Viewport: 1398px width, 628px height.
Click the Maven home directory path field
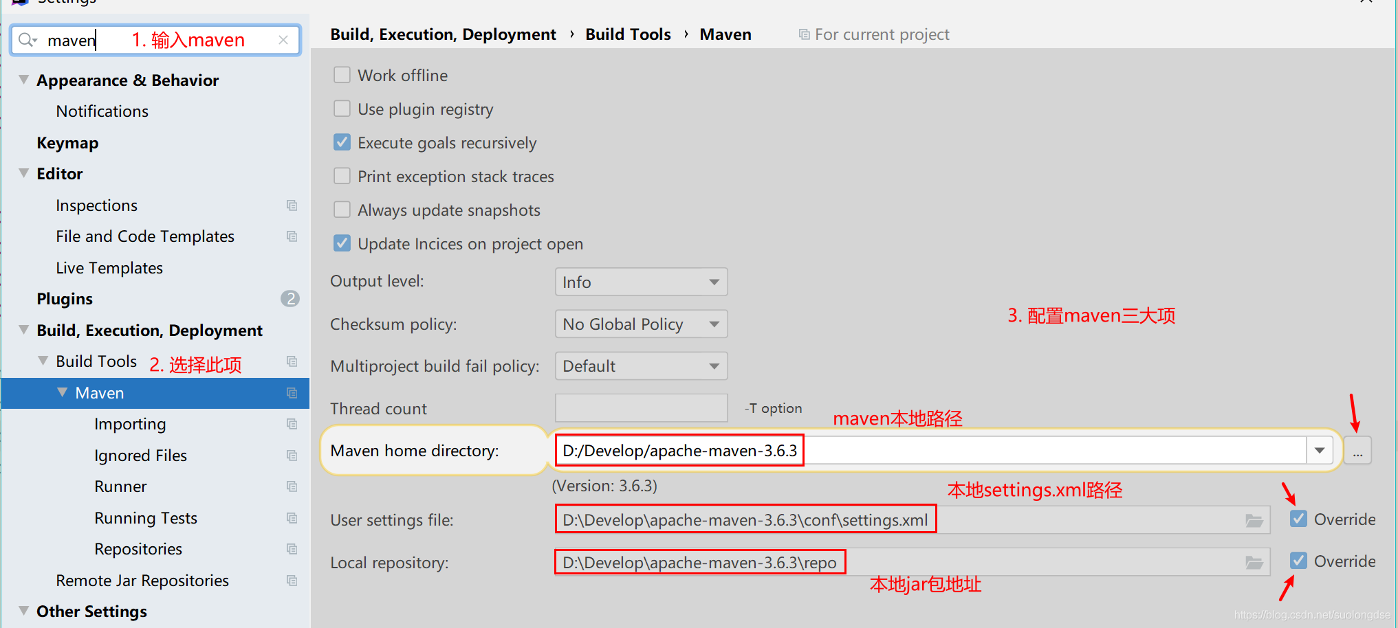point(930,451)
